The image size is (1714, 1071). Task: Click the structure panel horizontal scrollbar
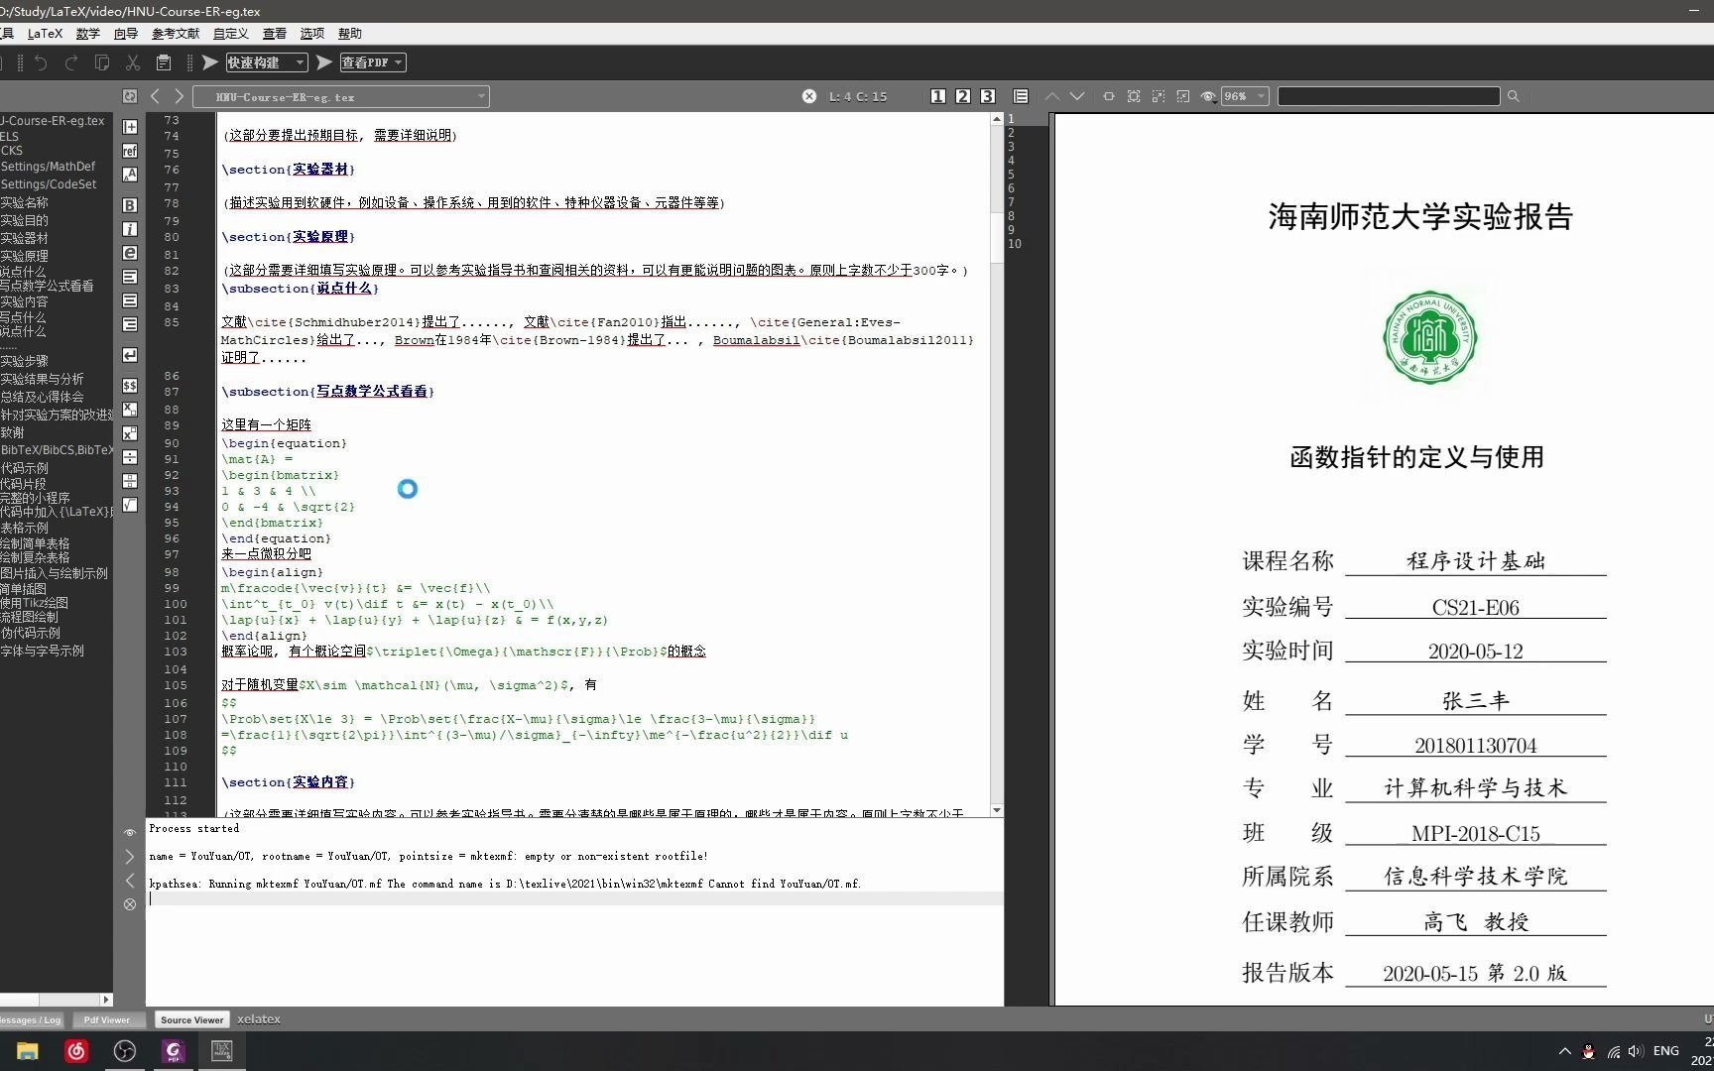pos(57,999)
